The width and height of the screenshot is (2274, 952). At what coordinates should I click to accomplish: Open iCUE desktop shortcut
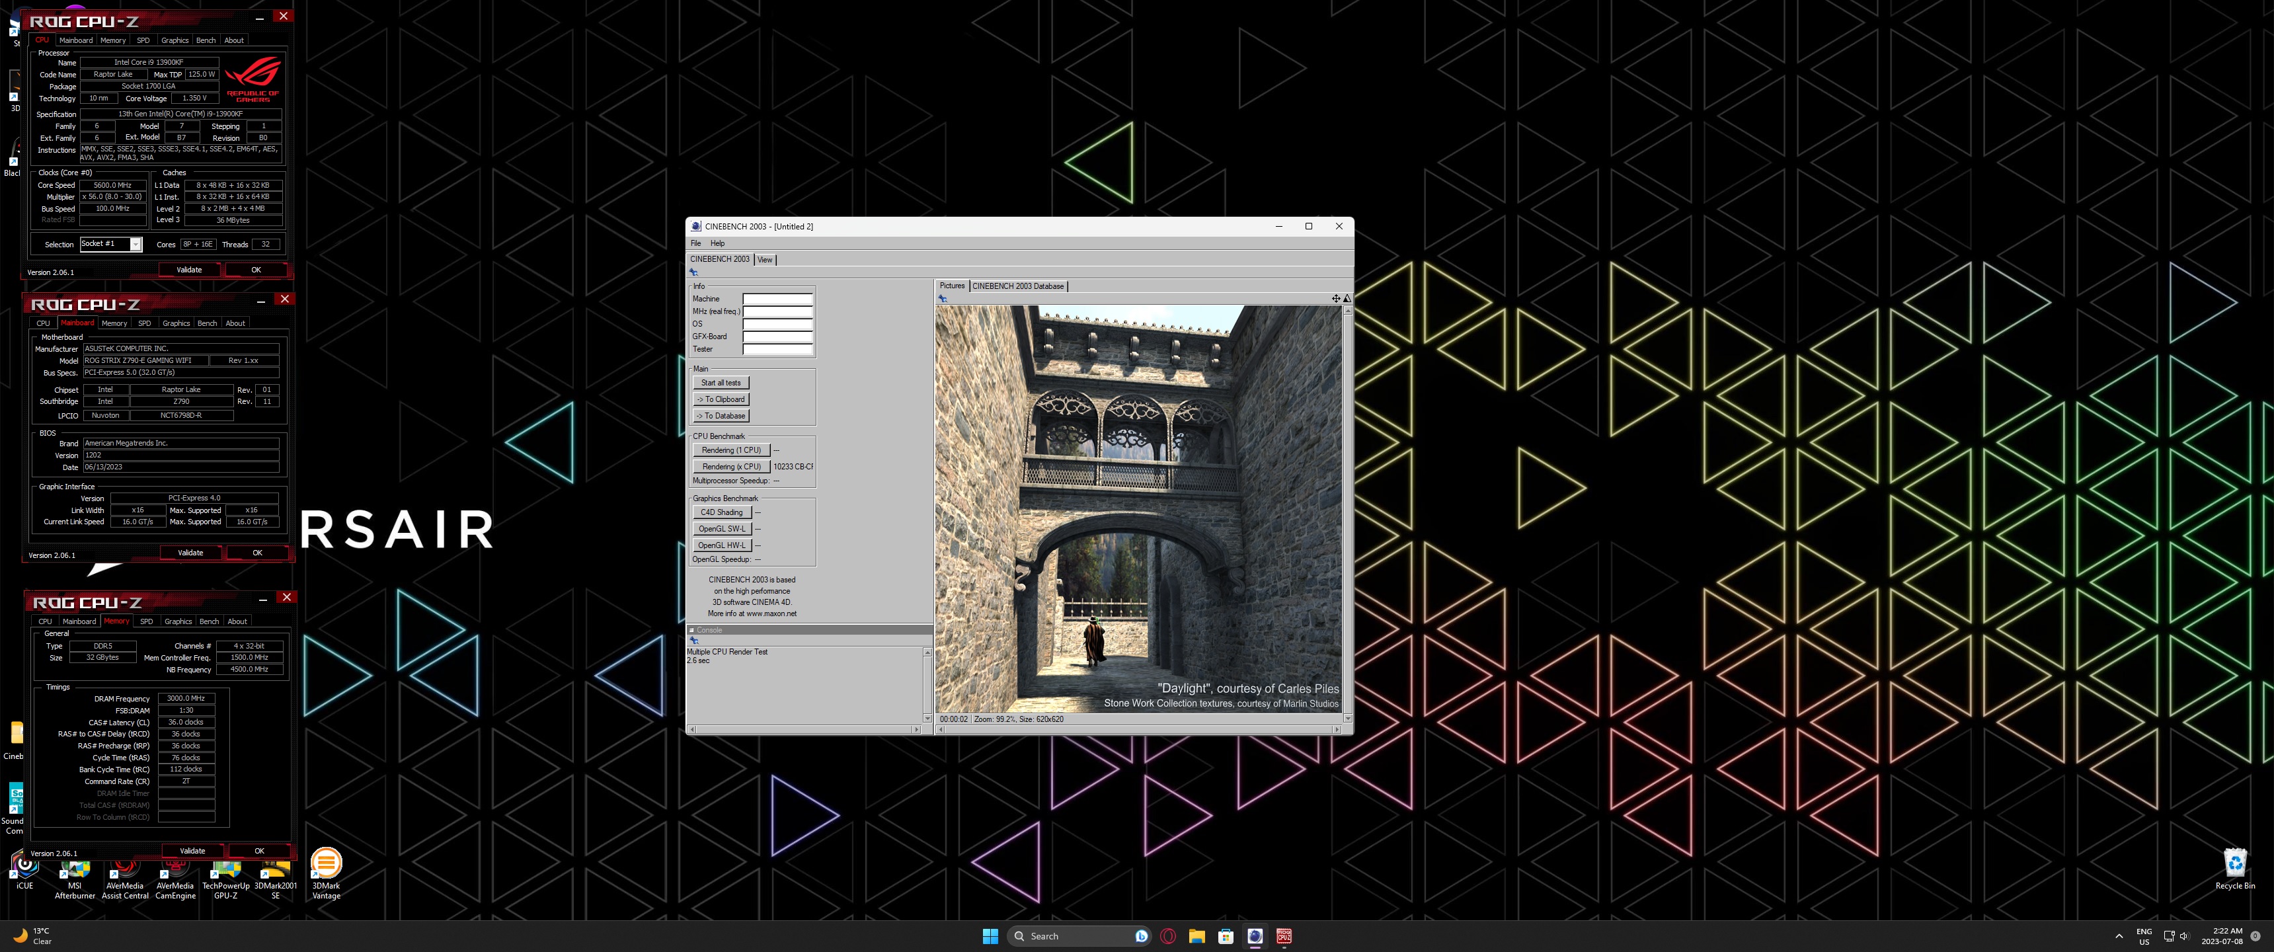[24, 870]
